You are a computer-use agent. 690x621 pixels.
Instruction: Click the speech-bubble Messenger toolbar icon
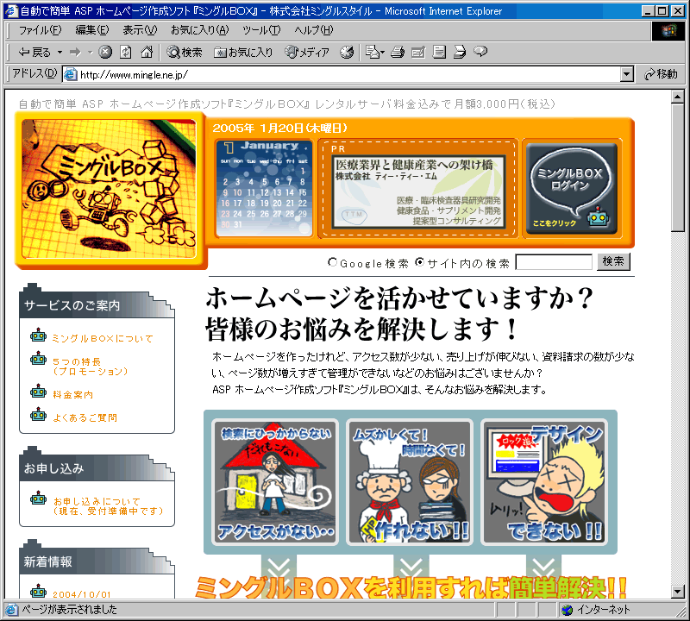[480, 52]
